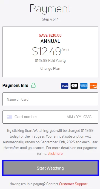Open payment terms via click here link
100x189 pixels.
pyautogui.click(x=55, y=153)
